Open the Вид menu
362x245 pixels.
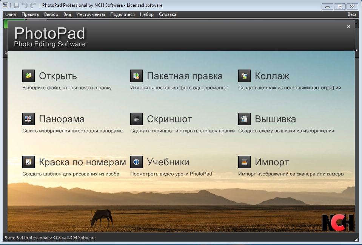point(67,14)
